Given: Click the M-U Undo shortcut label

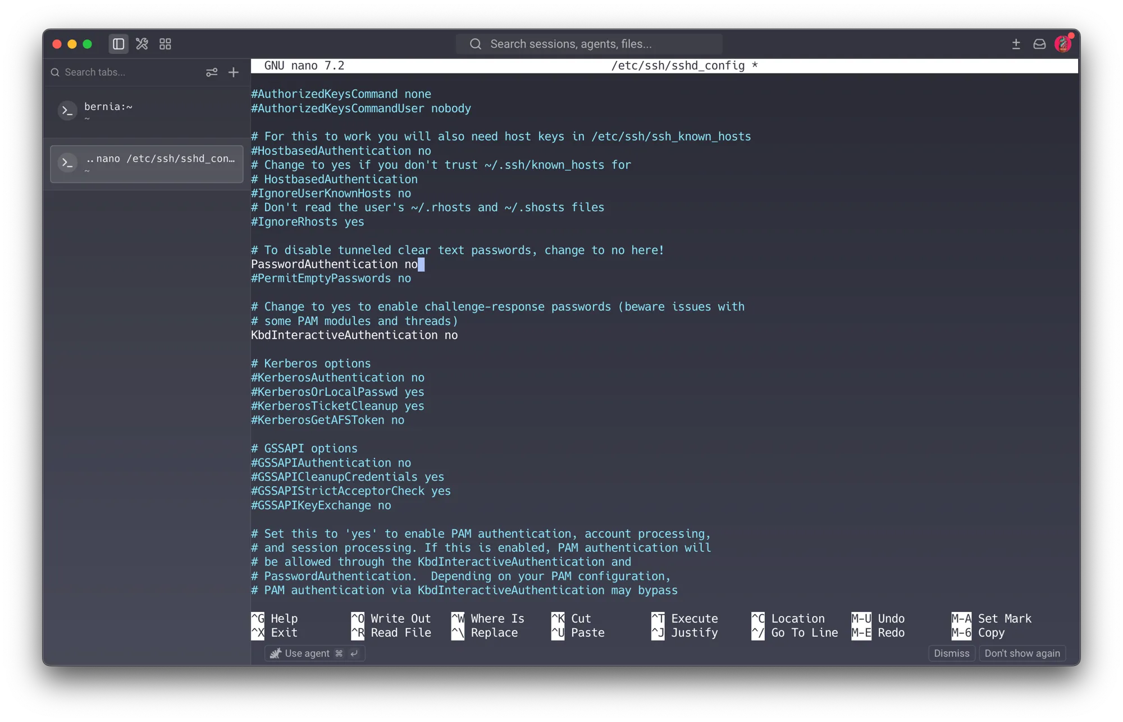Looking at the screenshot, I should click(x=878, y=618).
